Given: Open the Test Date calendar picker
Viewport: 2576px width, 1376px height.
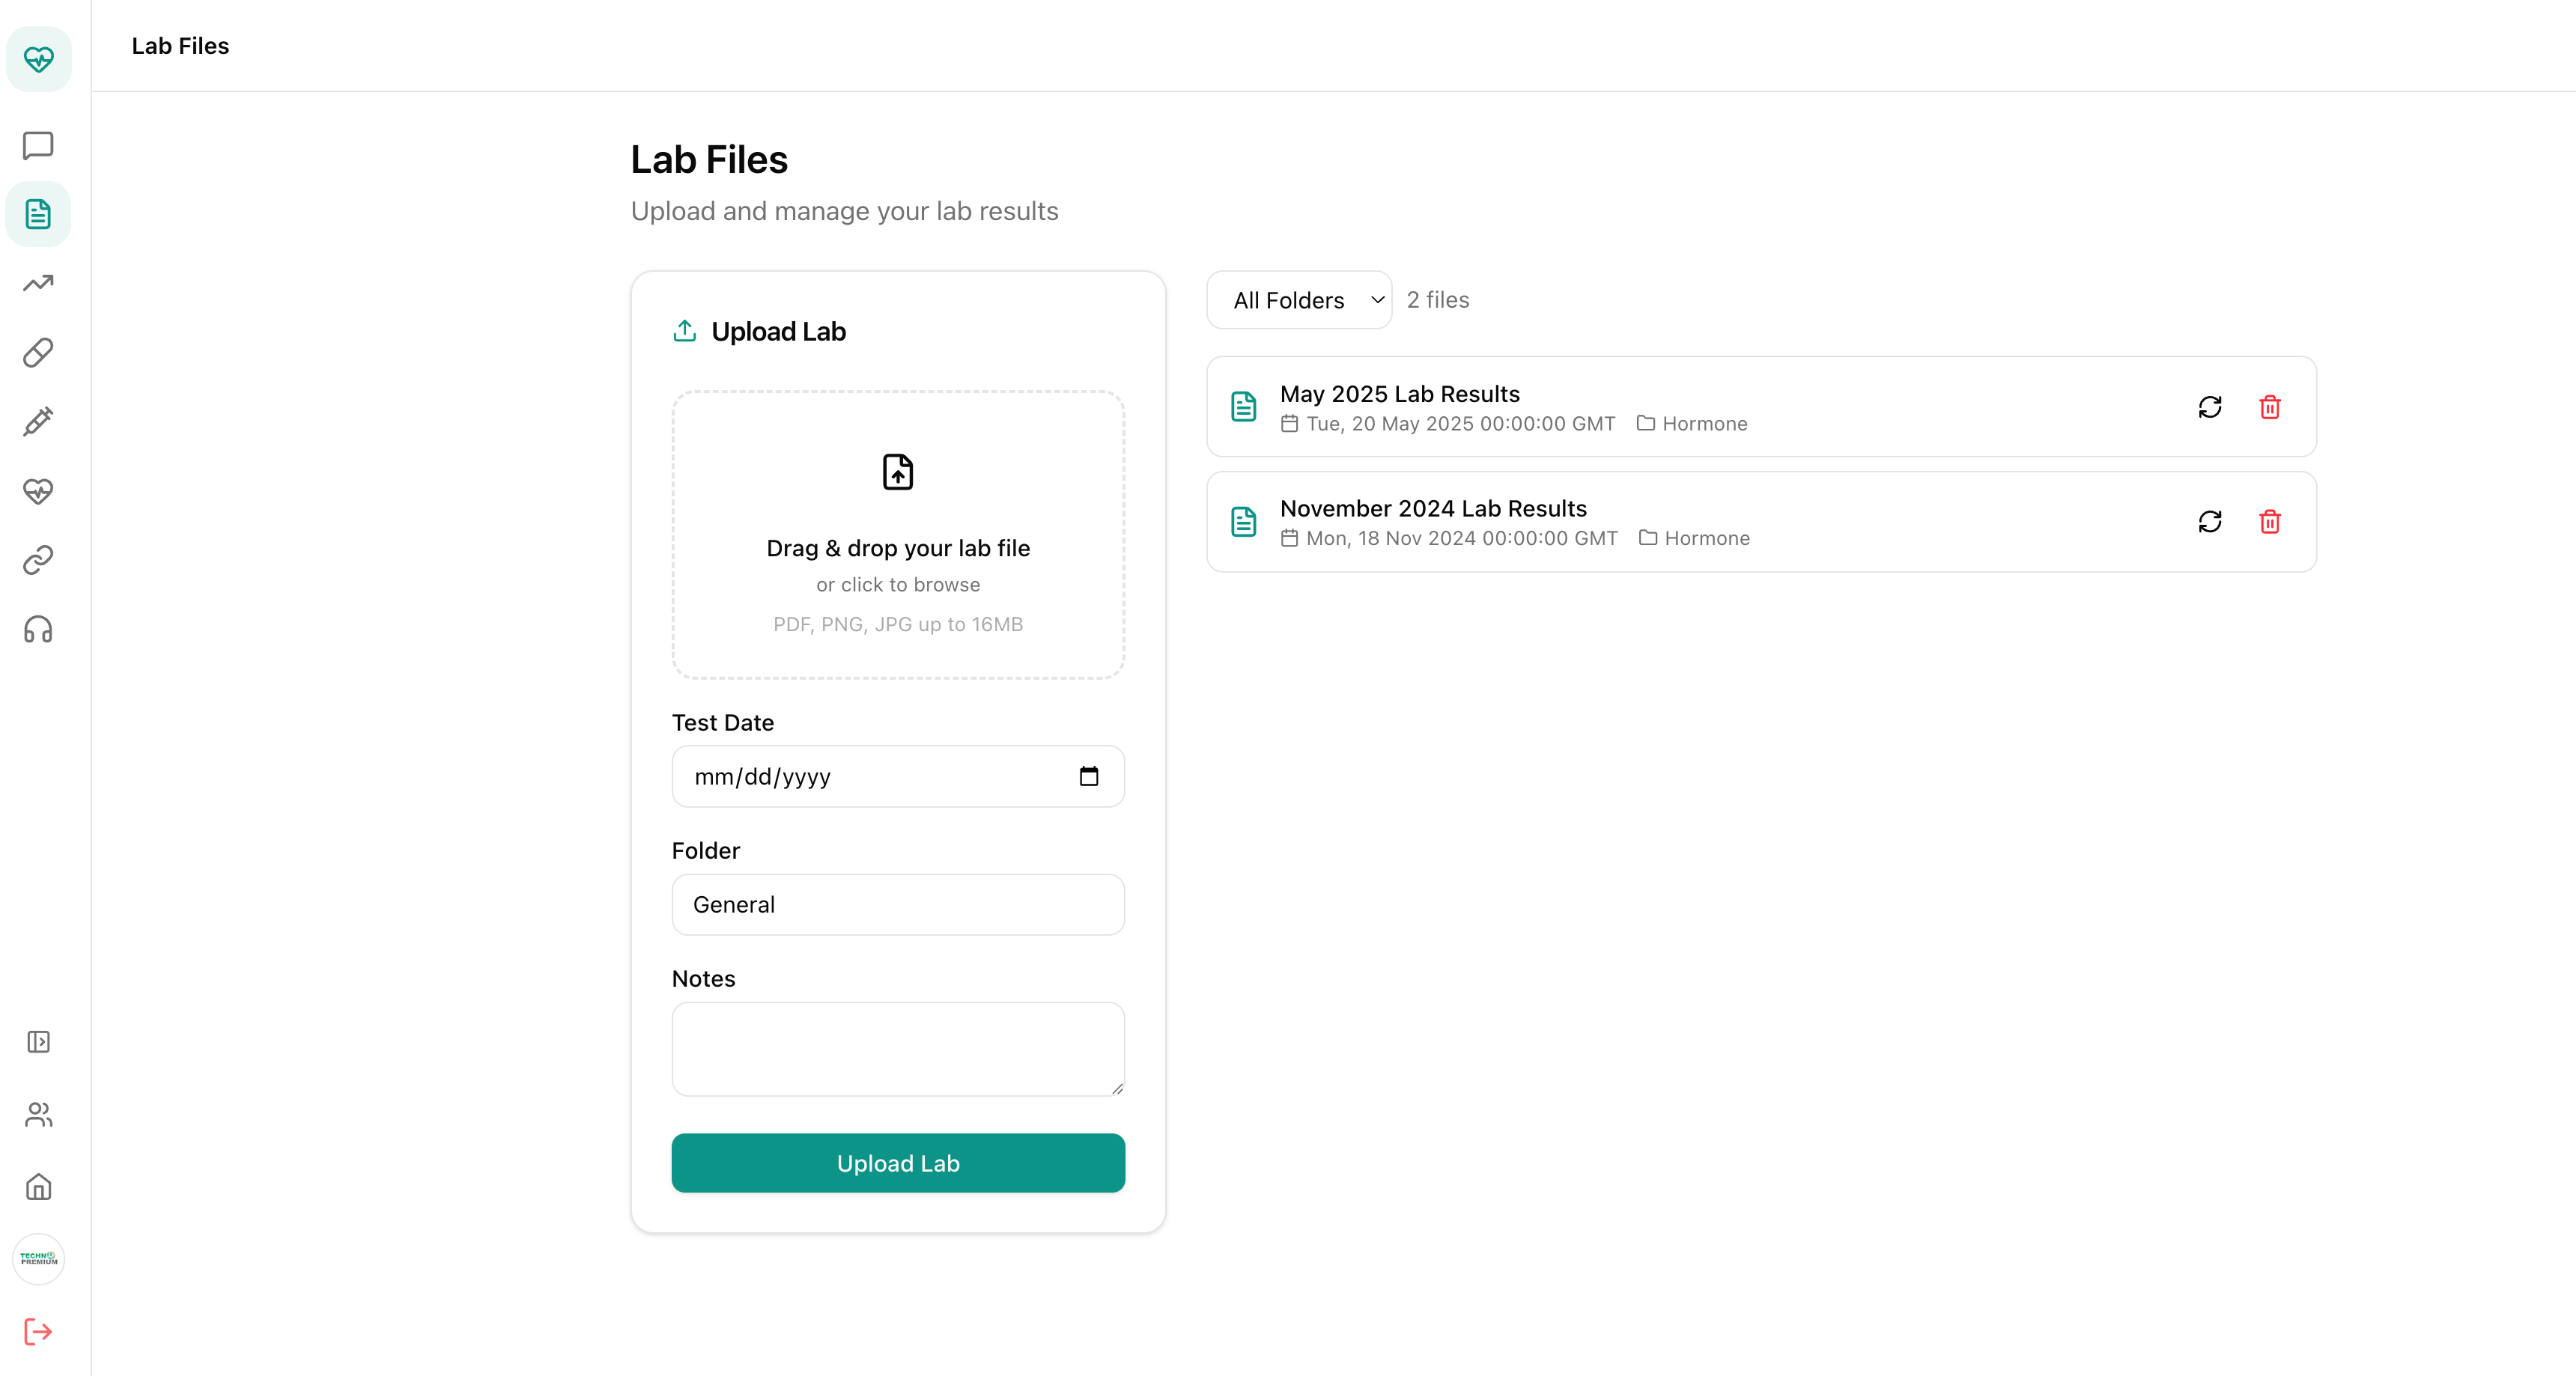Looking at the screenshot, I should (1090, 776).
